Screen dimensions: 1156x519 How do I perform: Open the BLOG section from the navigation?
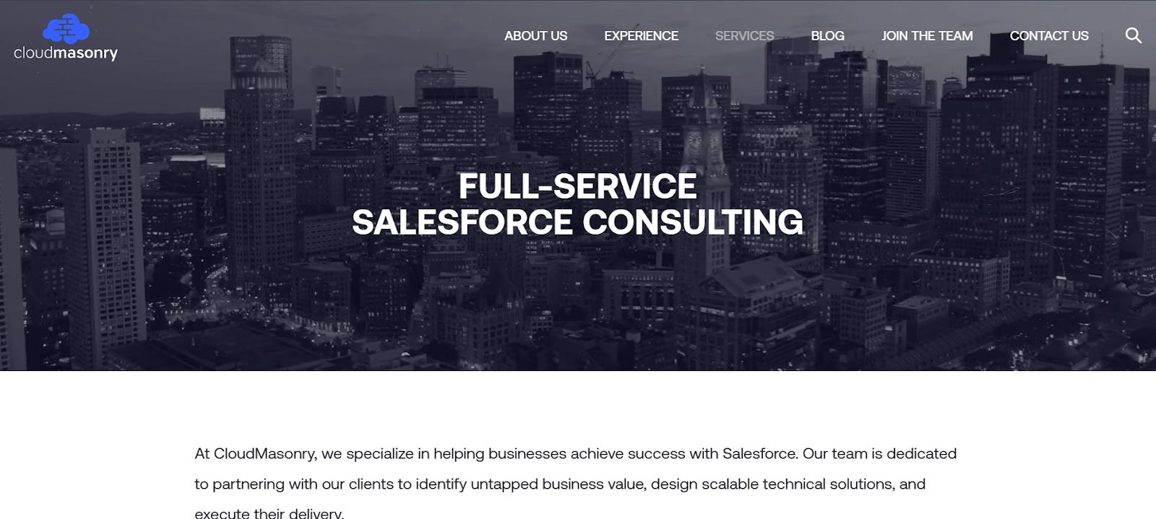[x=828, y=35]
